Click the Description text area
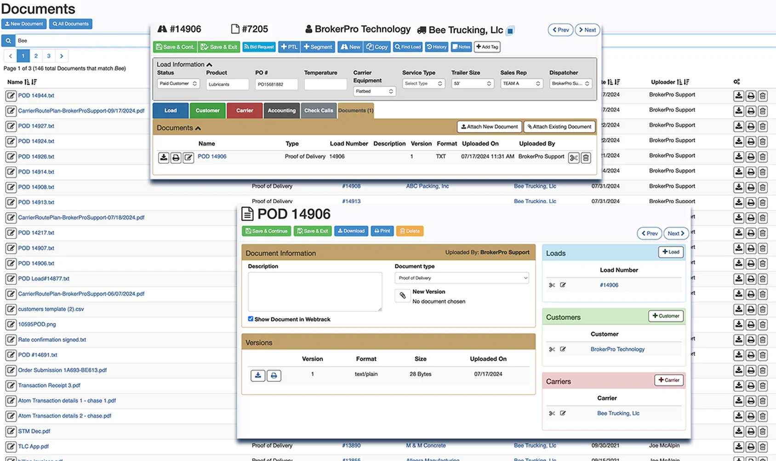This screenshot has width=776, height=461. [315, 292]
